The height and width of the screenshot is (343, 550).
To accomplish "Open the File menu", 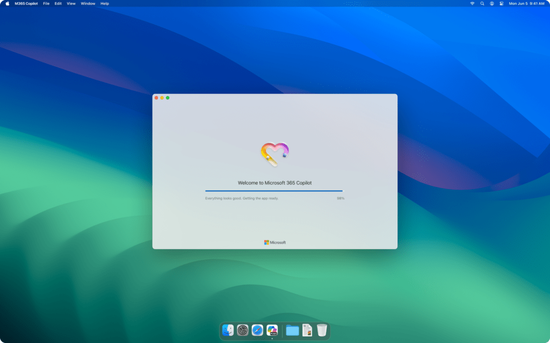I will tap(47, 3).
